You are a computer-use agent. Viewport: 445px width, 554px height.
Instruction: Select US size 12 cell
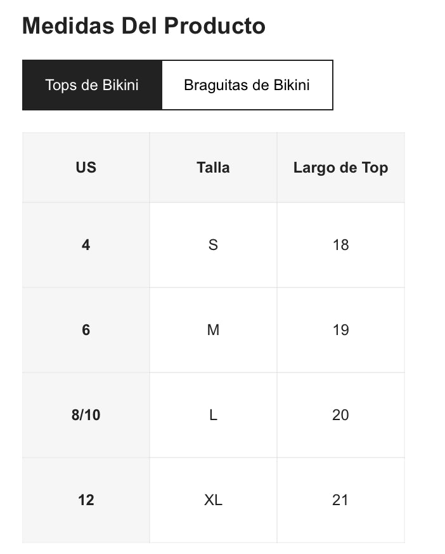[86, 500]
